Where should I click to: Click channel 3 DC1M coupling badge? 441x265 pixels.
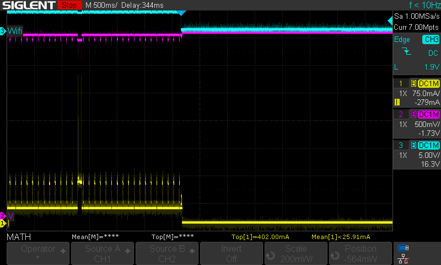[x=429, y=145]
